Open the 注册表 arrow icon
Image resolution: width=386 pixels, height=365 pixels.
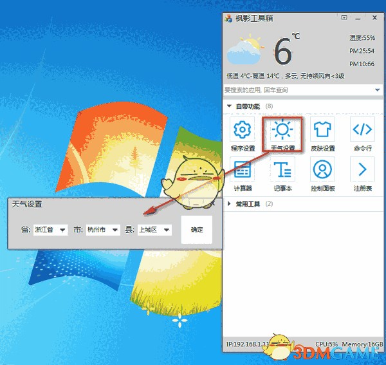(362, 169)
